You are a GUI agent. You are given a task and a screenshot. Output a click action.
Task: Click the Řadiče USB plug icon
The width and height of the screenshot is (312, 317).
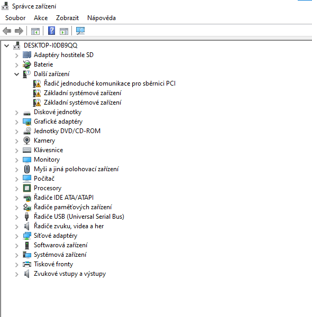point(26,217)
